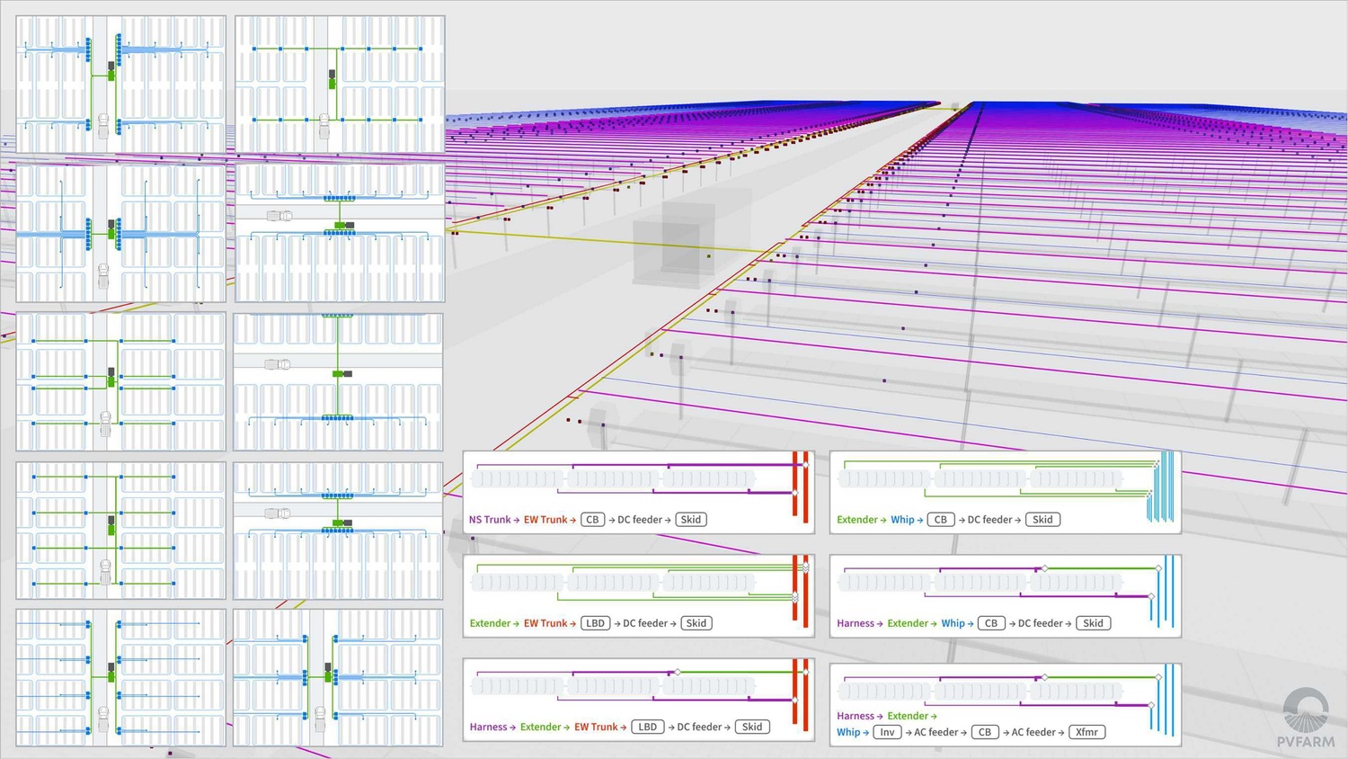
Task: Click the white truck icon in second-row right thumbnail
Action: [279, 216]
